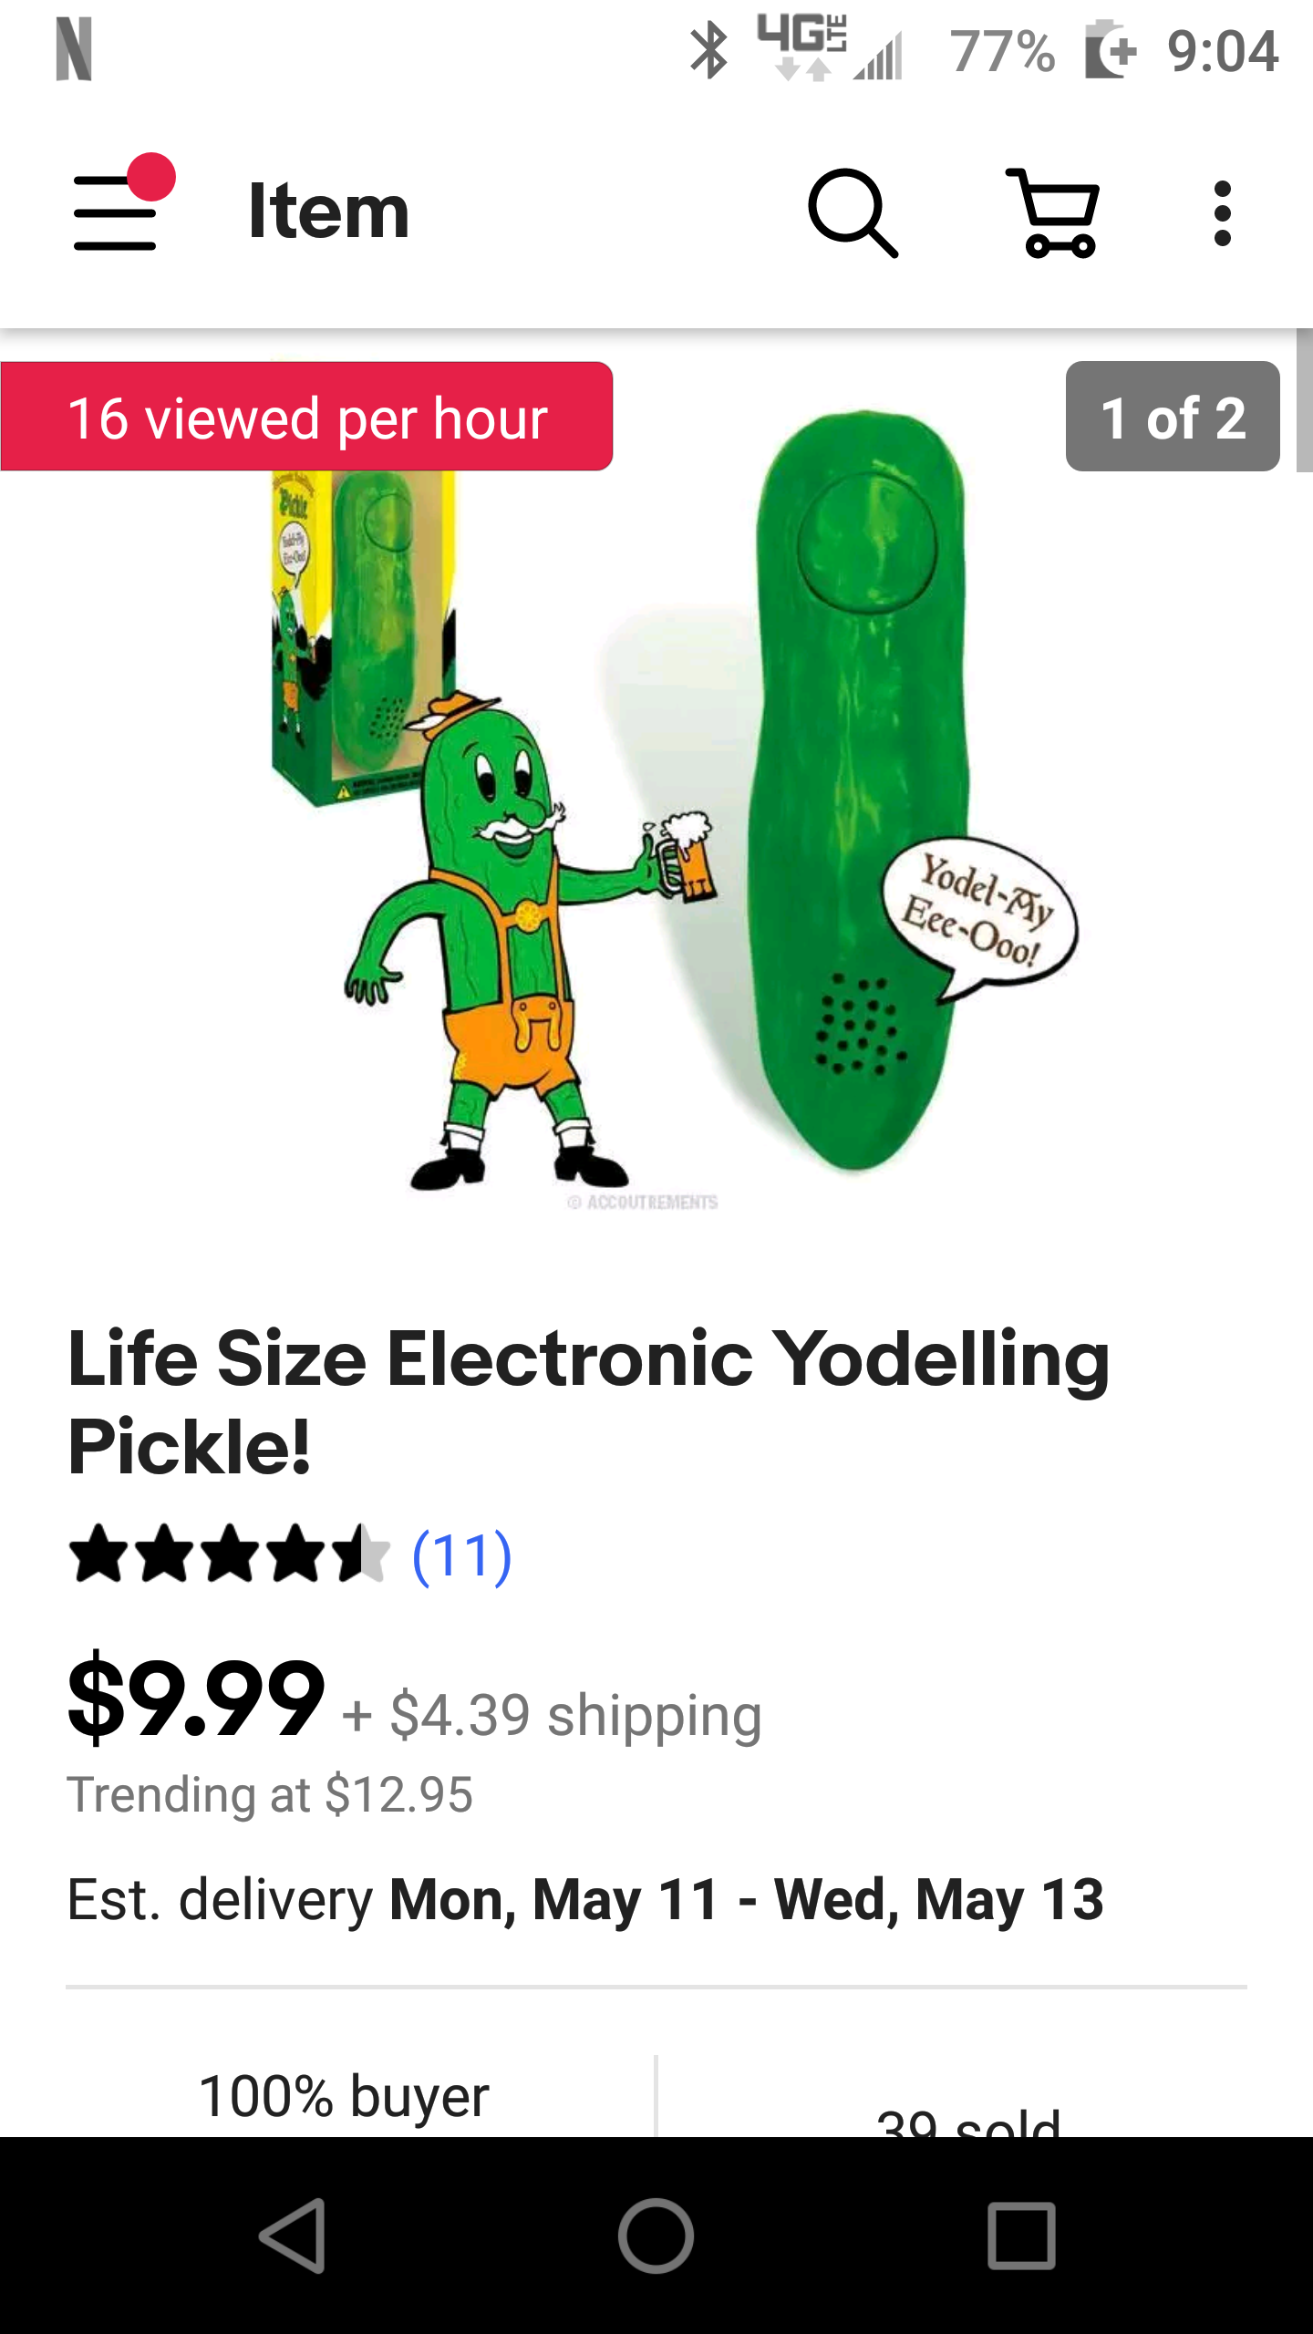This screenshot has height=2334, width=1313.
Task: Tap the Android home button
Action: click(656, 2236)
